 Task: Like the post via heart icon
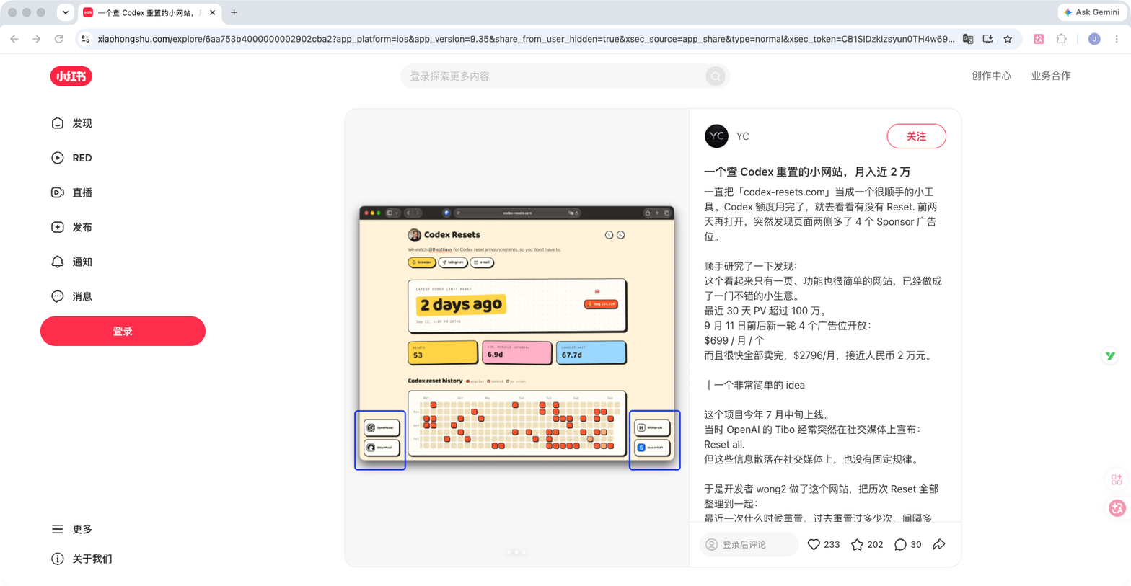[814, 544]
